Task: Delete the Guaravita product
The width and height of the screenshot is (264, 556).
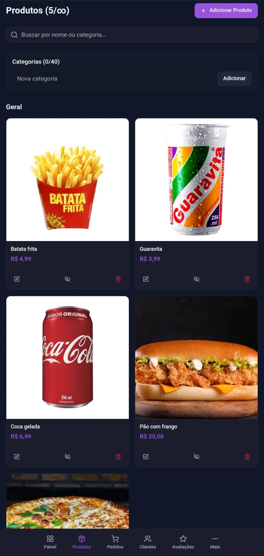Action: tap(247, 279)
